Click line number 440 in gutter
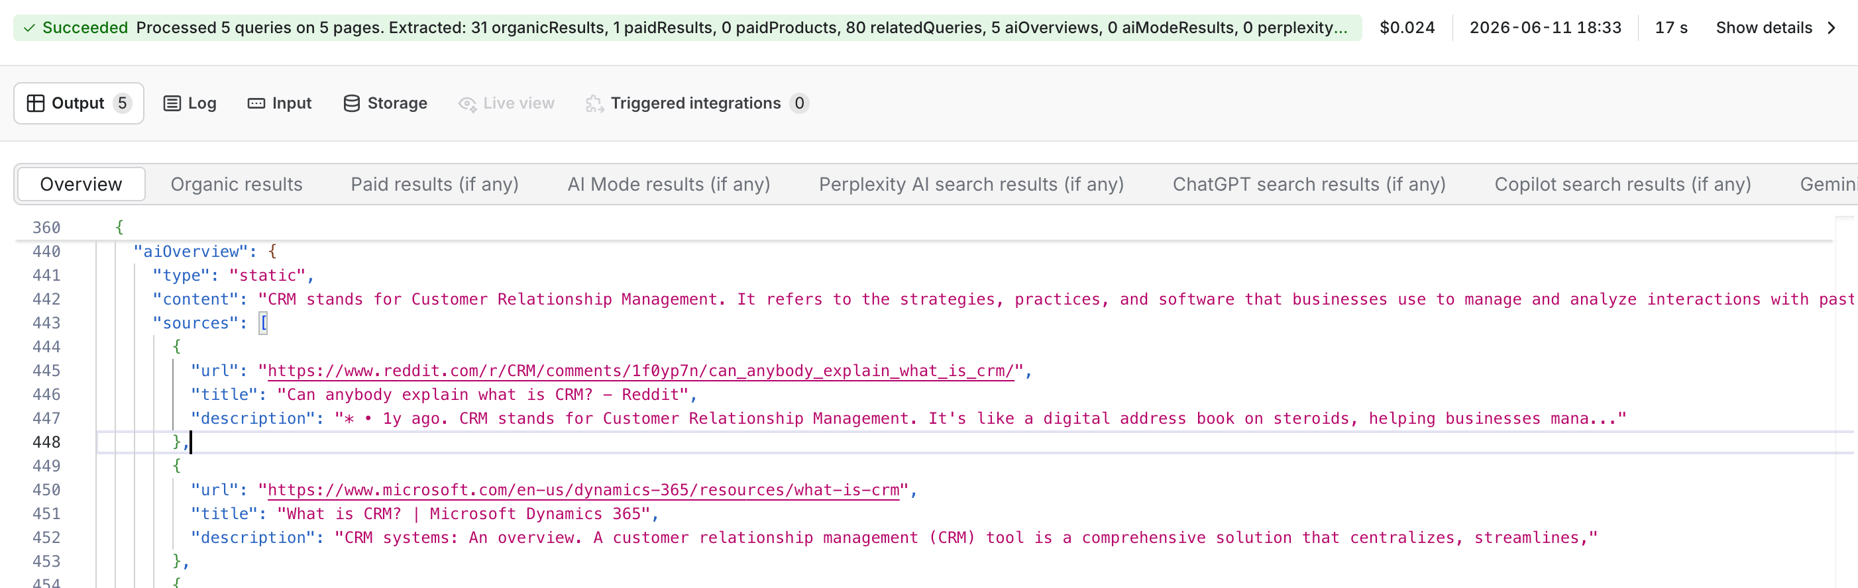1858x588 pixels. coord(46,252)
